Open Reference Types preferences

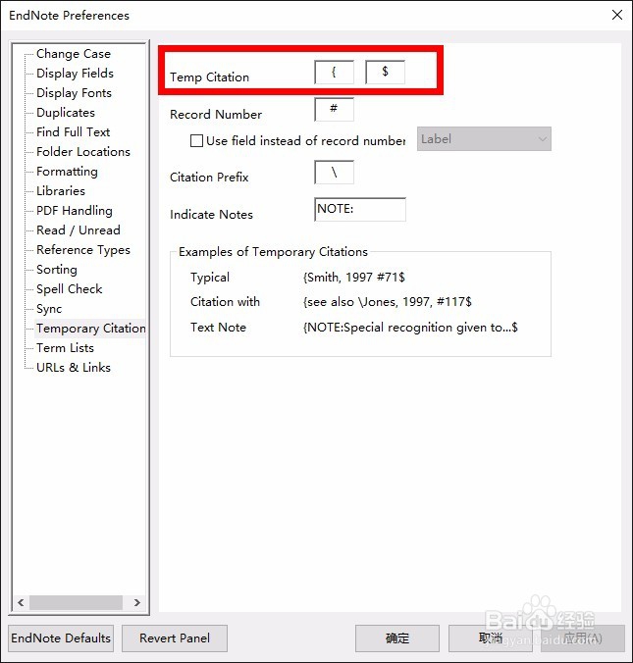tap(83, 250)
